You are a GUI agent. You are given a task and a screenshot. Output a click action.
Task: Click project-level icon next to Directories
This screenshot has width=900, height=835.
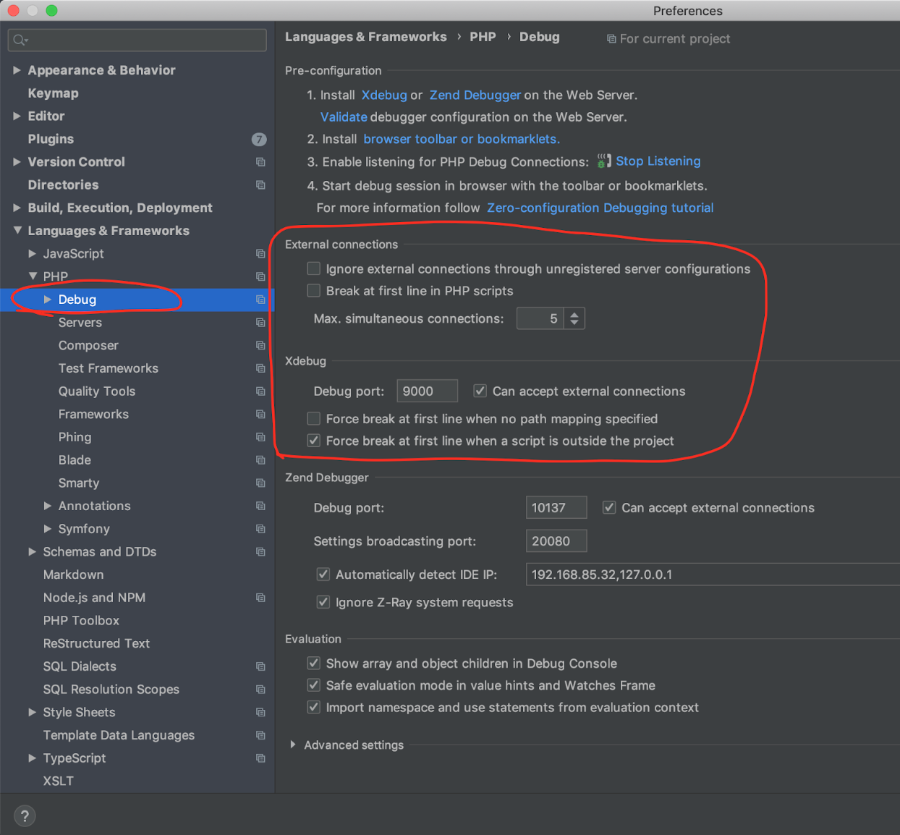point(260,185)
